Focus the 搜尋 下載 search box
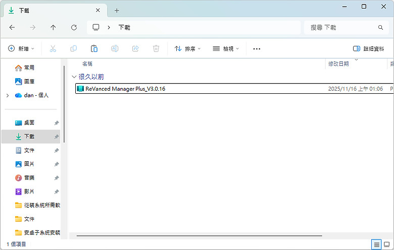 pyautogui.click(x=347, y=27)
